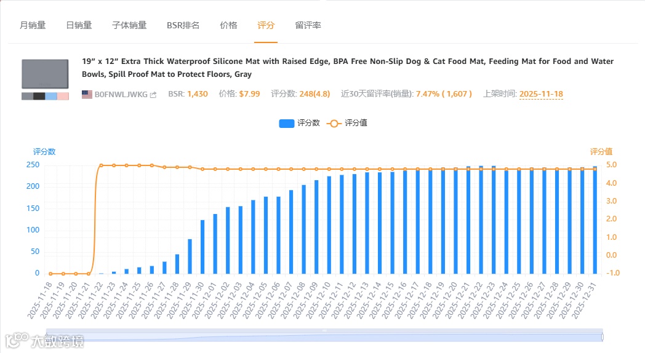This screenshot has width=645, height=353.
Task: Toggle the 评分值 legend series
Action: tap(347, 123)
